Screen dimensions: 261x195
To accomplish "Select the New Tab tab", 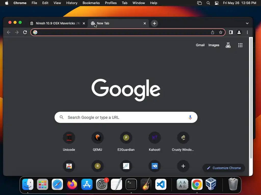I will pyautogui.click(x=118, y=23).
